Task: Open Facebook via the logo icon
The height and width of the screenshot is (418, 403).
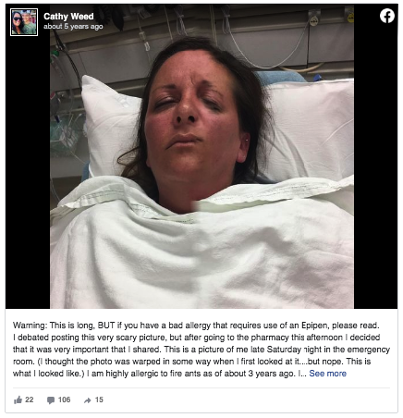Action: pos(387,16)
